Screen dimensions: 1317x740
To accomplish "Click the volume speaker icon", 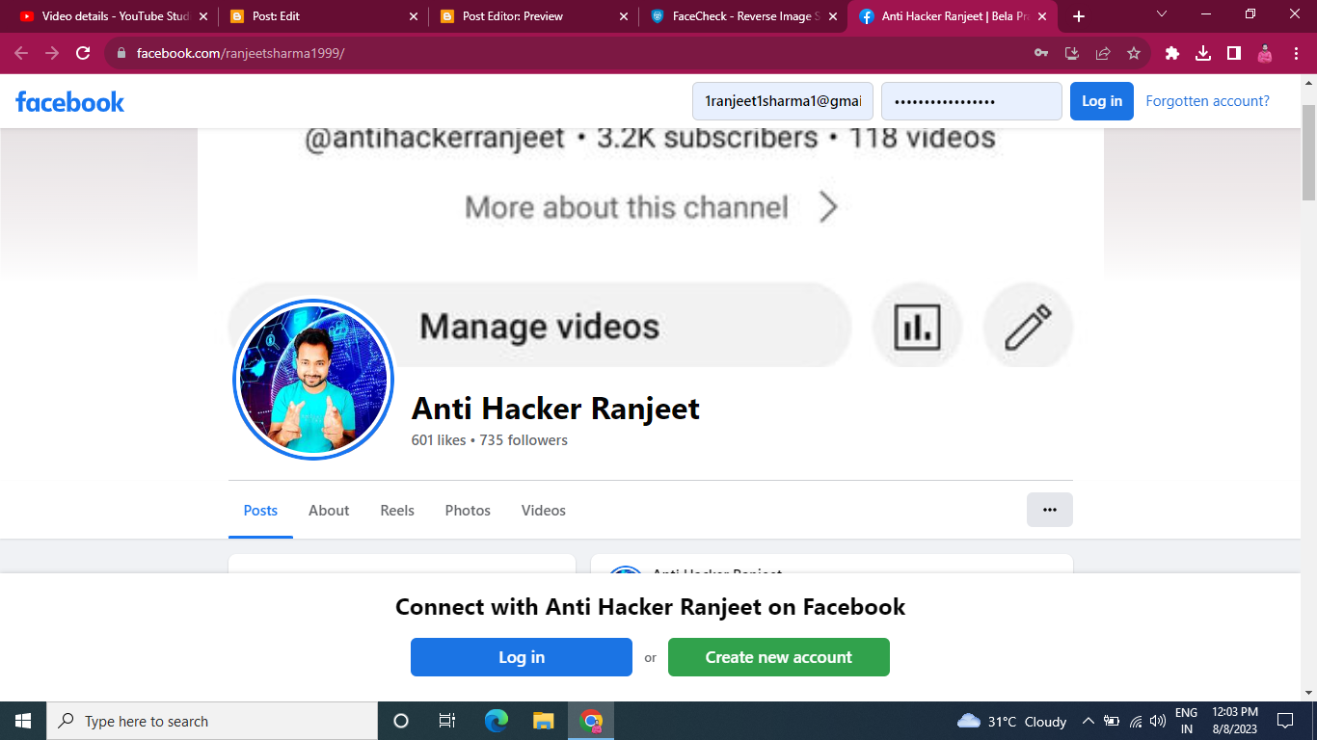I will point(1158,721).
